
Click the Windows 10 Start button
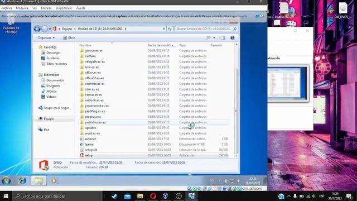coord(6,196)
